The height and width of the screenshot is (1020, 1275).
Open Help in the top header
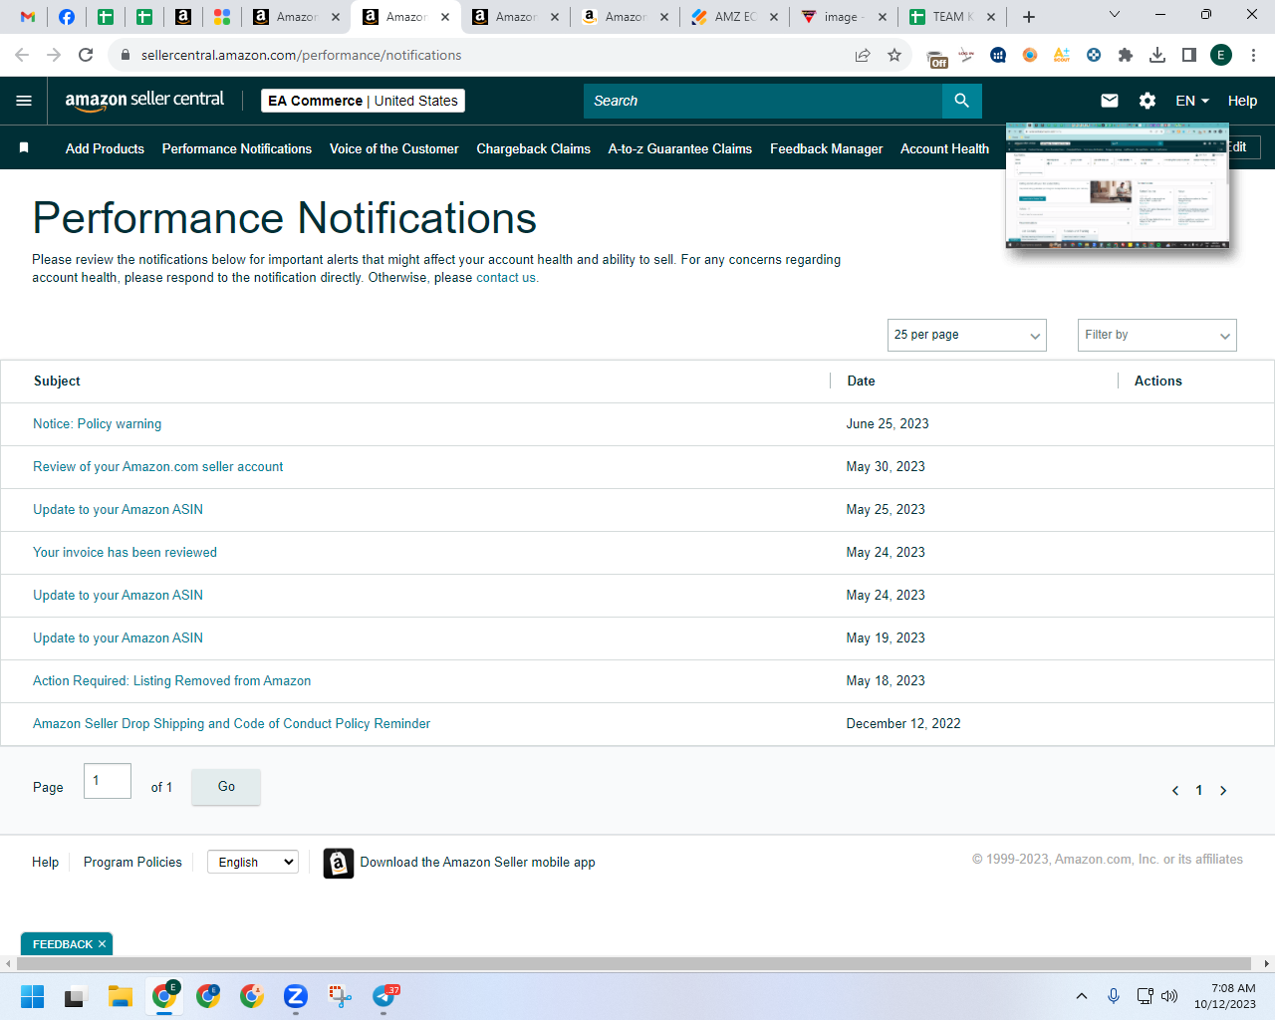pyautogui.click(x=1242, y=101)
